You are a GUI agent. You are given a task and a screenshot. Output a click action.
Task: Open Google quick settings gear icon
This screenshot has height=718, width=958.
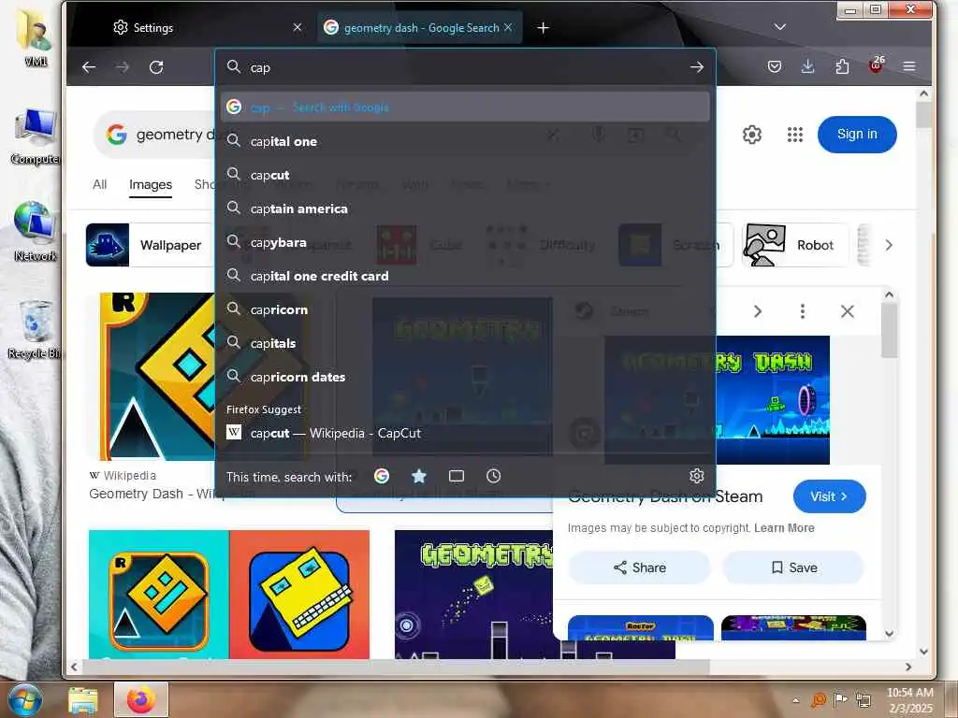point(752,135)
